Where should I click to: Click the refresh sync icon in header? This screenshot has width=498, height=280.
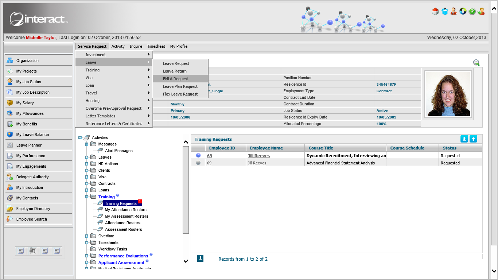(x=463, y=11)
